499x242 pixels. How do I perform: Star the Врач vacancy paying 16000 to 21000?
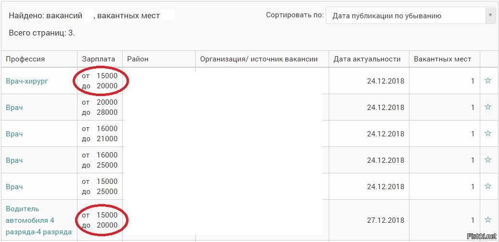coord(487,133)
